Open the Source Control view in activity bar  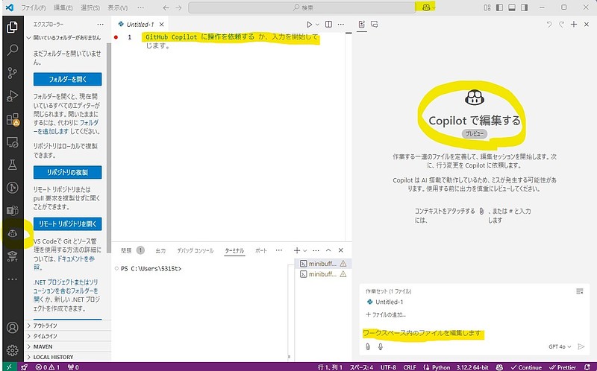point(12,73)
